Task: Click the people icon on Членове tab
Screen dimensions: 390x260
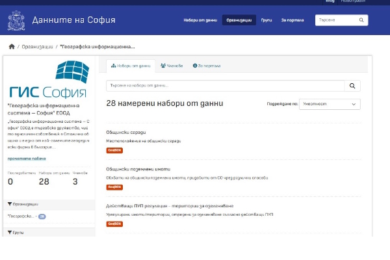Action: (163, 66)
